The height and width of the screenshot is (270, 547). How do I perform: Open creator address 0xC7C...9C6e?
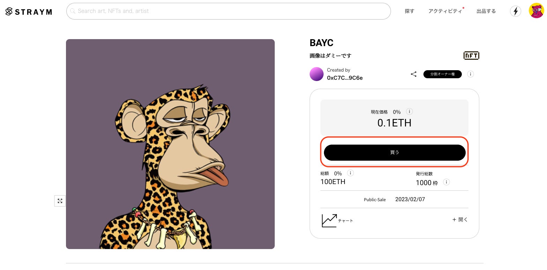pos(345,78)
